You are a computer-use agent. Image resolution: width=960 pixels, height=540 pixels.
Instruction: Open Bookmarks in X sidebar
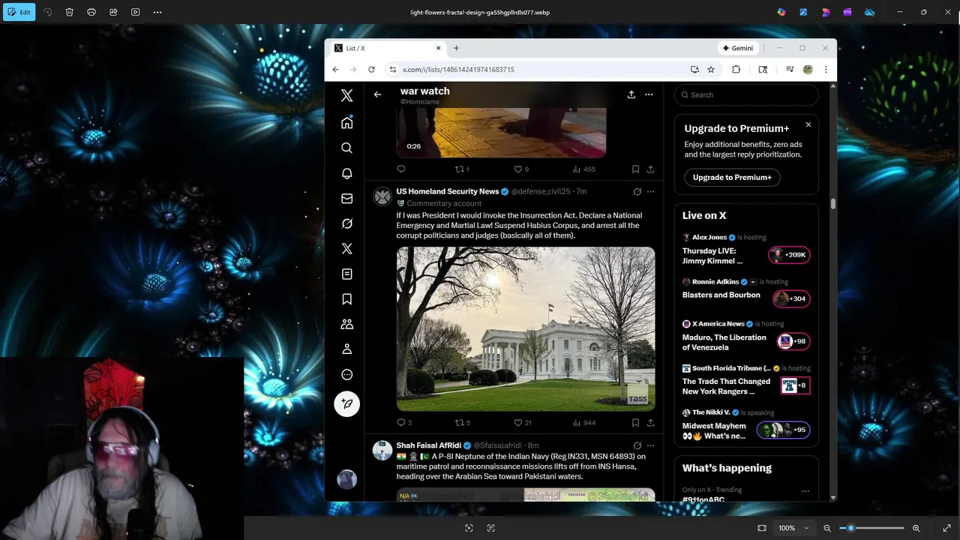[346, 299]
